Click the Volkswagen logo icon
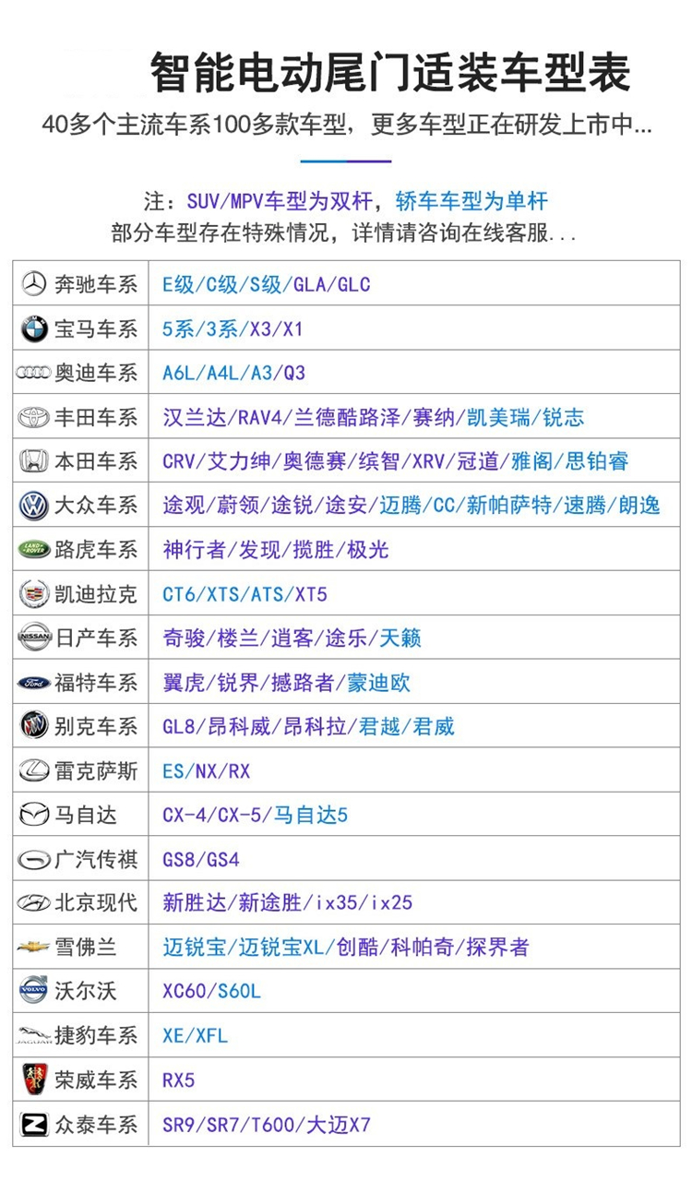Viewport: 692px width, 1181px height. [x=34, y=506]
